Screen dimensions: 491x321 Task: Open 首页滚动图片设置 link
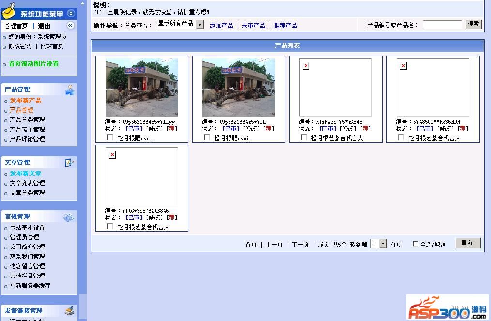(33, 64)
